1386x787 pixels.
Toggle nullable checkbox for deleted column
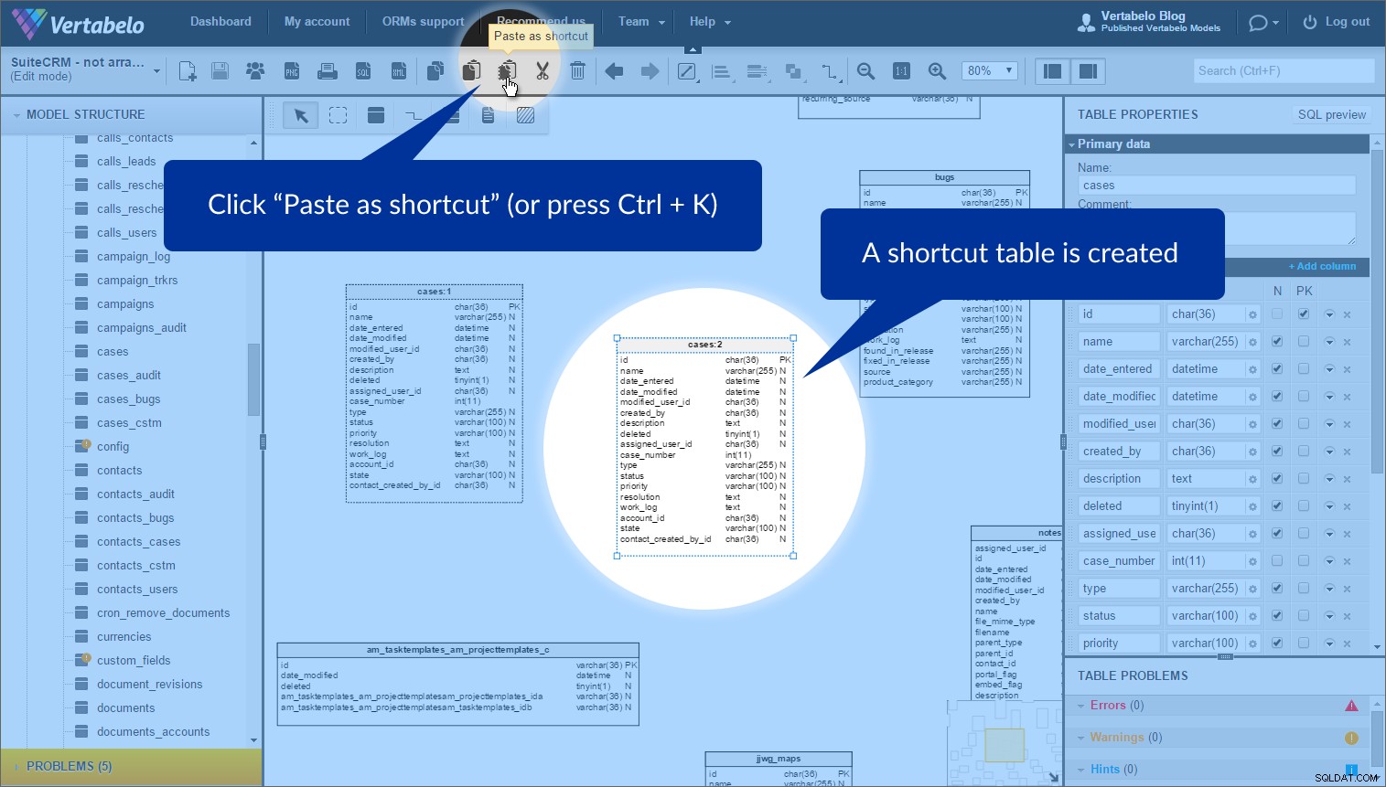coord(1277,505)
